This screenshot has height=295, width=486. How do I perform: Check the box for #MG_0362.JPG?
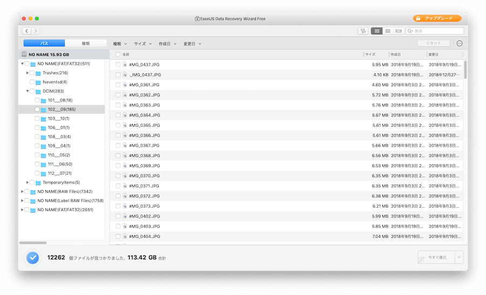[x=118, y=95]
